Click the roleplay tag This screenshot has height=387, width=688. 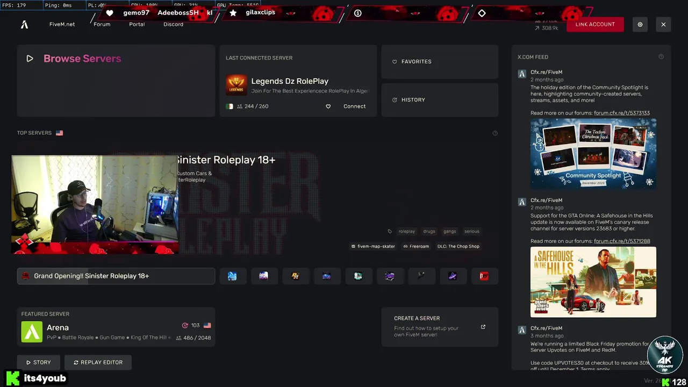tap(407, 232)
